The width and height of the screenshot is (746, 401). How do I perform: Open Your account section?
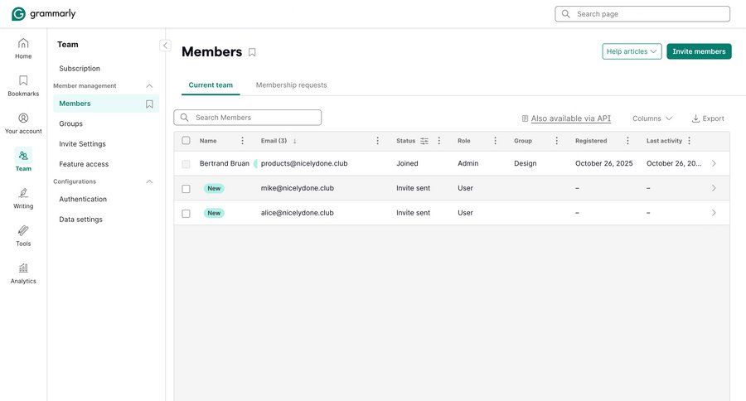23,123
